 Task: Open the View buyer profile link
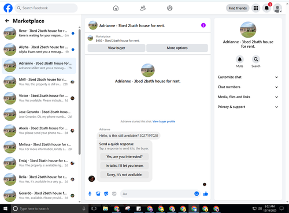coord(164,121)
